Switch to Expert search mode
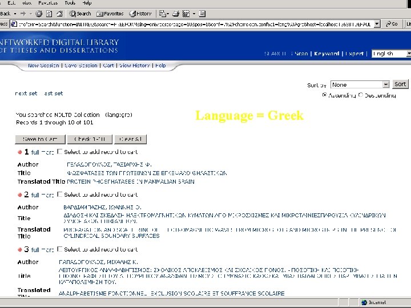411x308 pixels. pyautogui.click(x=354, y=54)
